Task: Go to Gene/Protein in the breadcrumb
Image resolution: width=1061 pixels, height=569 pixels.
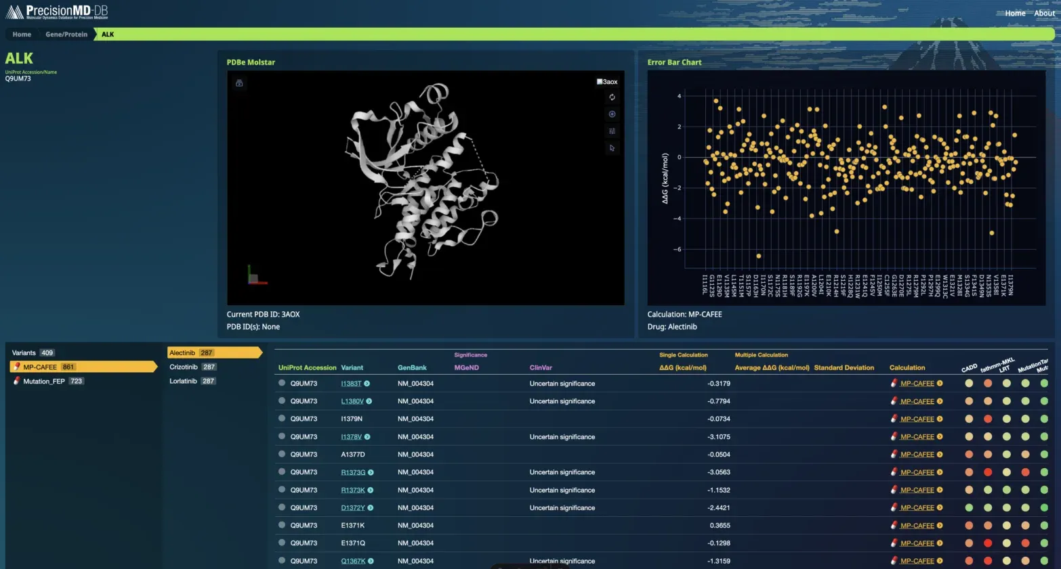Action: tap(66, 35)
